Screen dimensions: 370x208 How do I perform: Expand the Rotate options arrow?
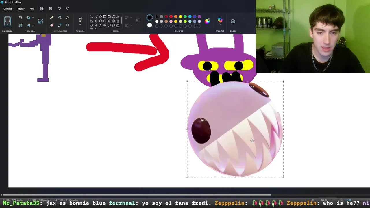33,18
